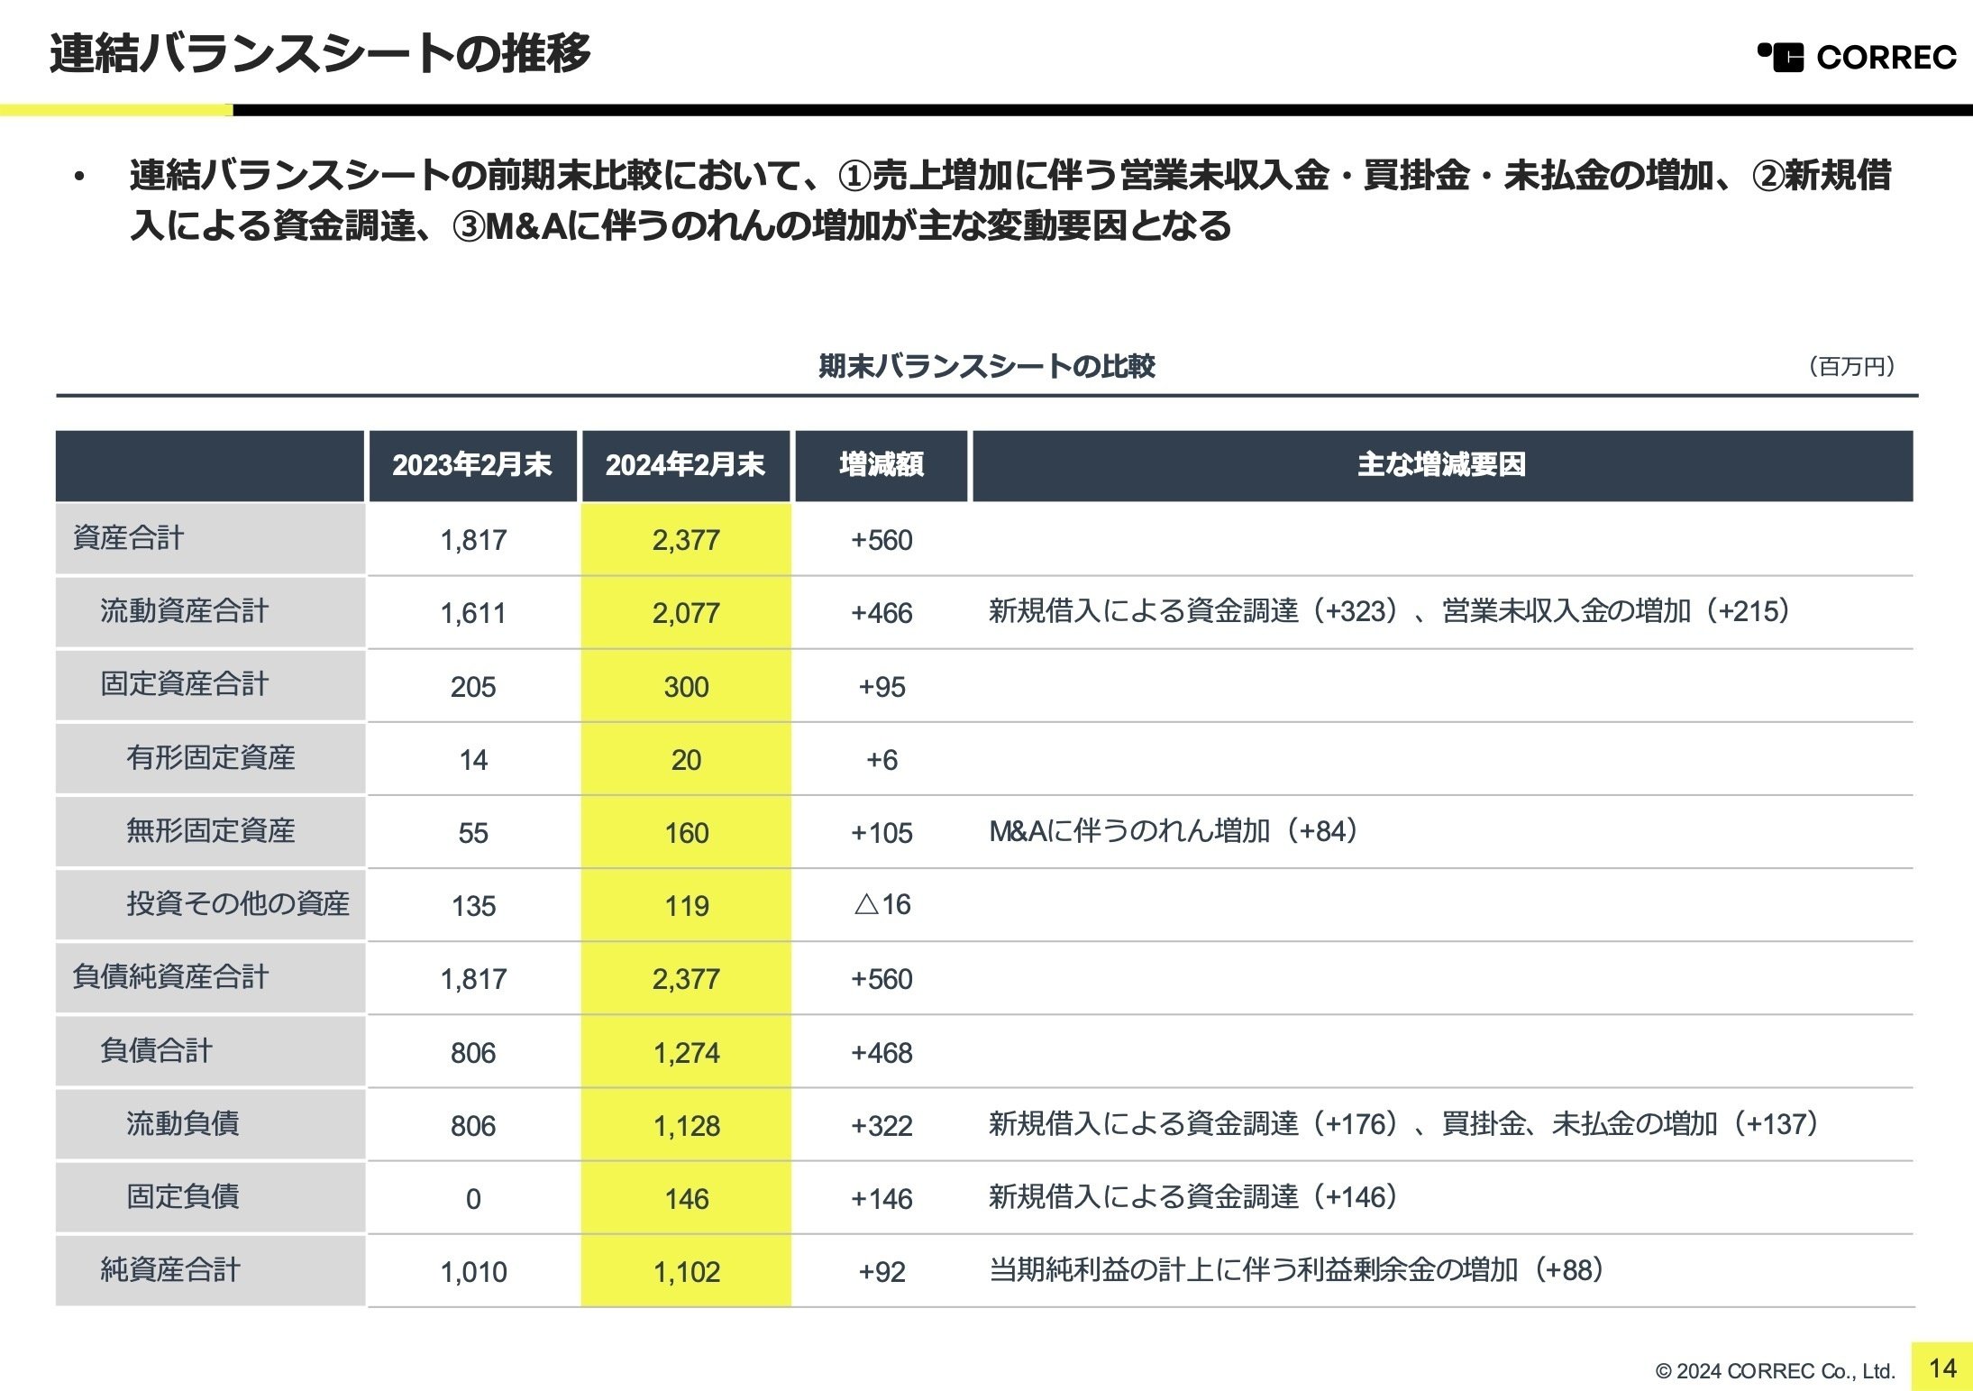Viewport: 1973px width, 1391px height.
Task: Click the 0 value for 固定負債
Action: tap(473, 1200)
